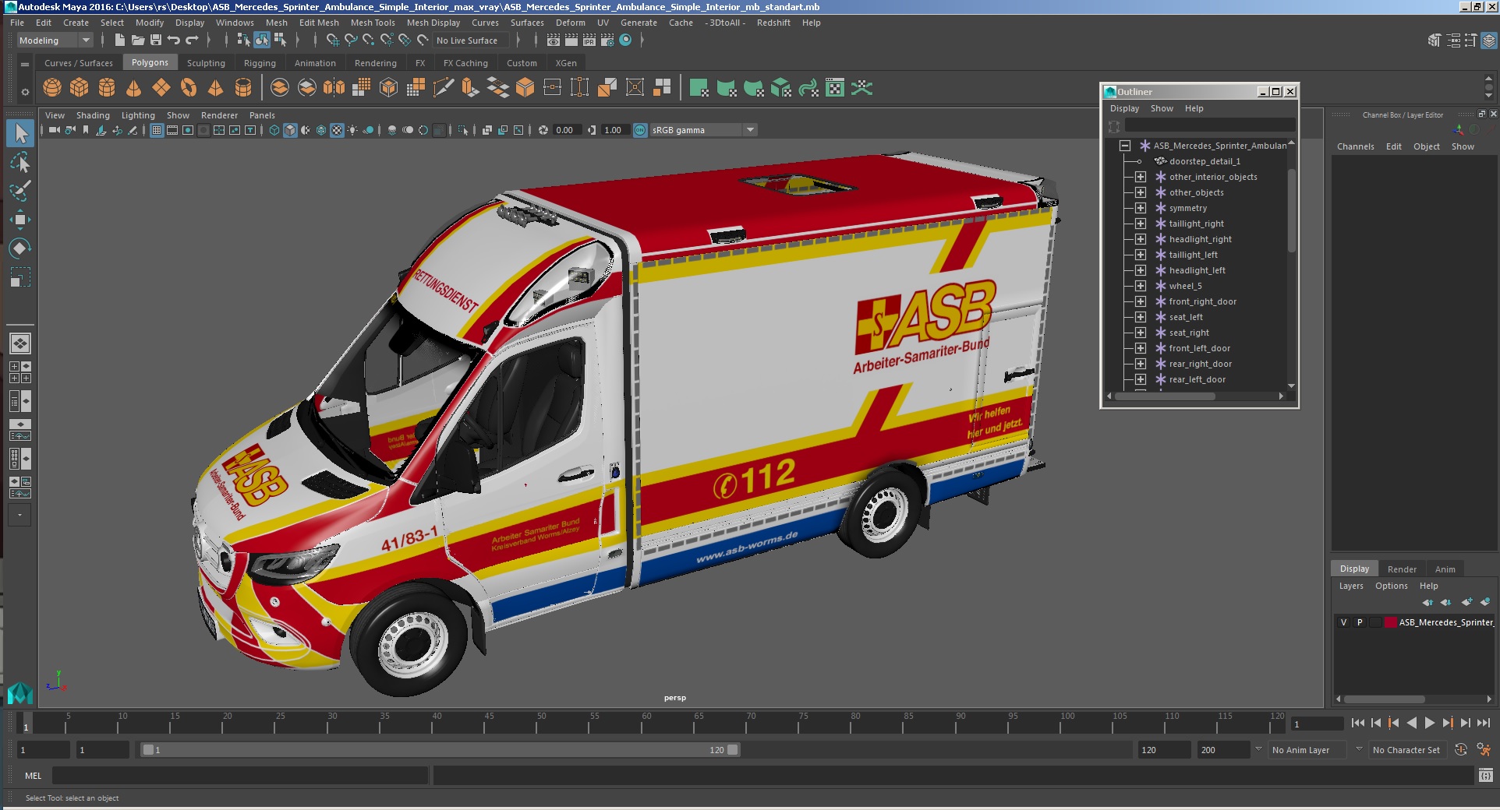1500x810 pixels.
Task: Select the Paint Selection tool
Action: (20, 191)
